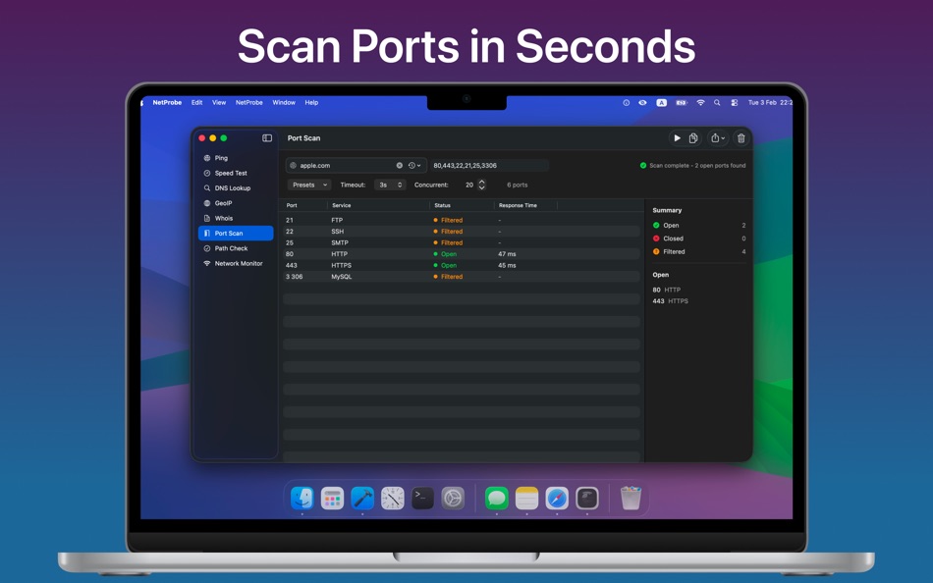Select the Ping tool in the sidebar
The width and height of the screenshot is (933, 583).
tap(218, 158)
